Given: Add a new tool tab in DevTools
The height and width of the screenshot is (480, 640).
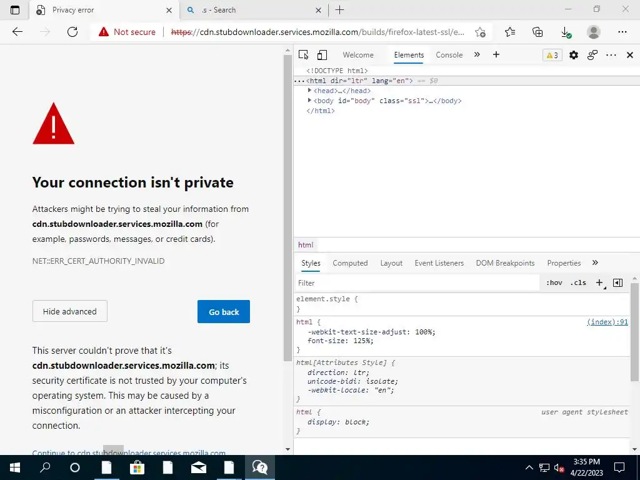Looking at the screenshot, I should point(496,55).
